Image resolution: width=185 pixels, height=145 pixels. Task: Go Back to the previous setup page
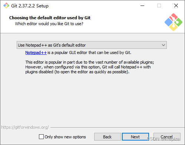pyautogui.click(x=108, y=137)
